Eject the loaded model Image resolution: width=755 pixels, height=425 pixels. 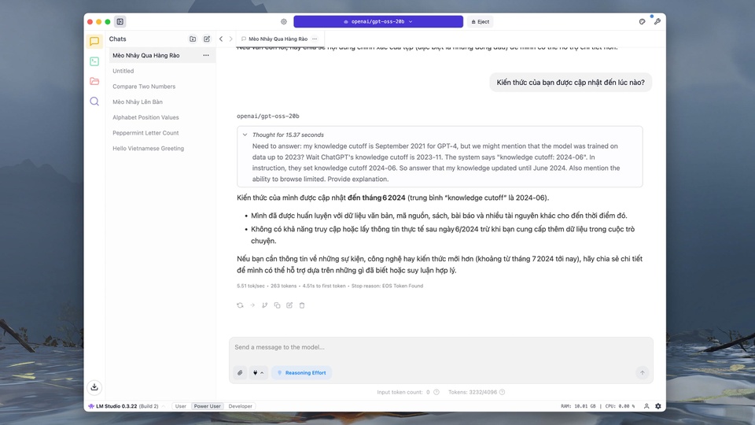coord(480,22)
